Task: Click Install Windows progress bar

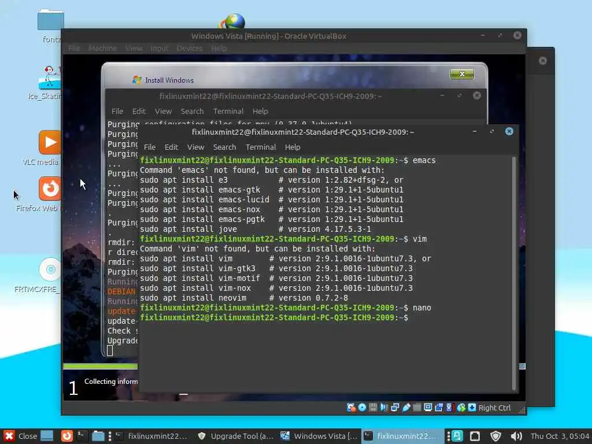Action: point(100,366)
